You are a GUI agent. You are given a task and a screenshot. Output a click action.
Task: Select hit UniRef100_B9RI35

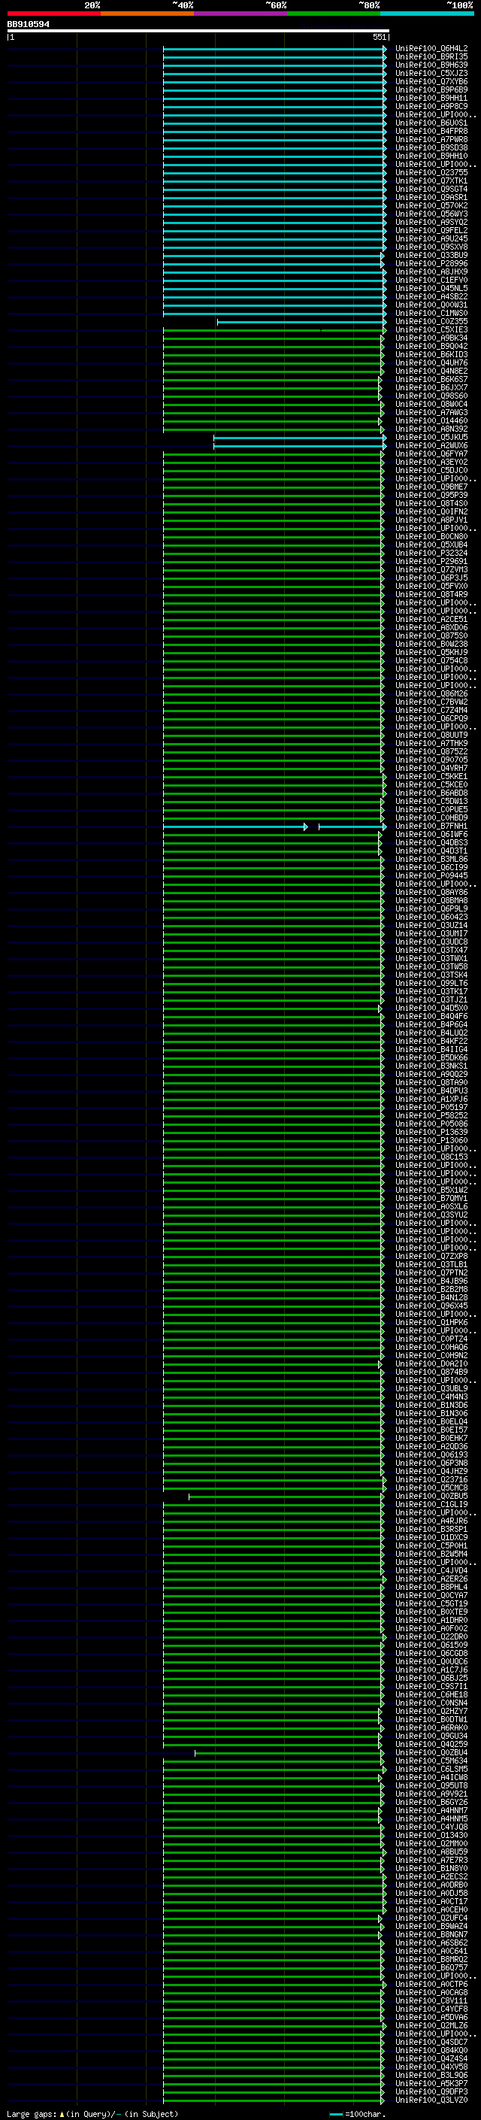pyautogui.click(x=431, y=57)
